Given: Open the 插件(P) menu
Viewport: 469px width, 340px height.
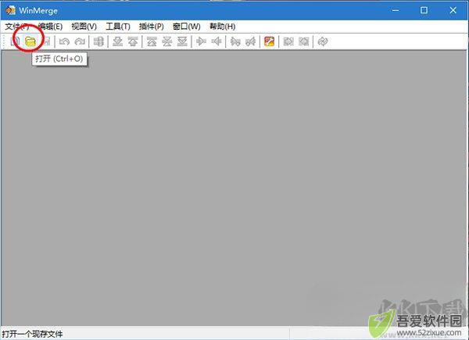Looking at the screenshot, I should [x=152, y=27].
